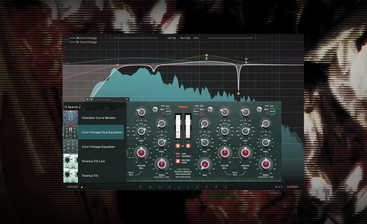Click the up-down arrow icon under the top yellow node
This screenshot has width=367, height=224.
tap(206, 58)
